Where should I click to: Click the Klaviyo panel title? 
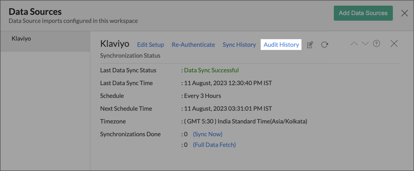[115, 44]
